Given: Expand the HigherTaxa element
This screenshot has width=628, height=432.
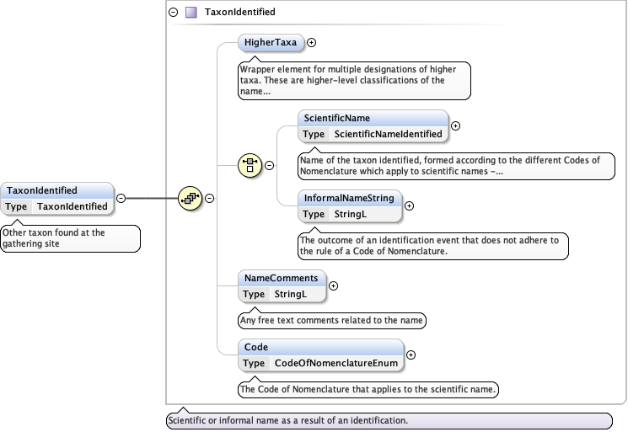Looking at the screenshot, I should (312, 41).
